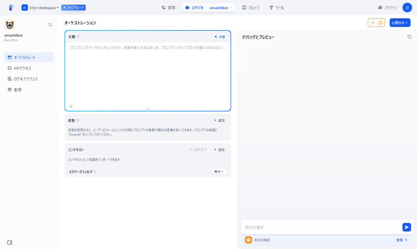Select APIアクセス in the sidebar

[23, 68]
